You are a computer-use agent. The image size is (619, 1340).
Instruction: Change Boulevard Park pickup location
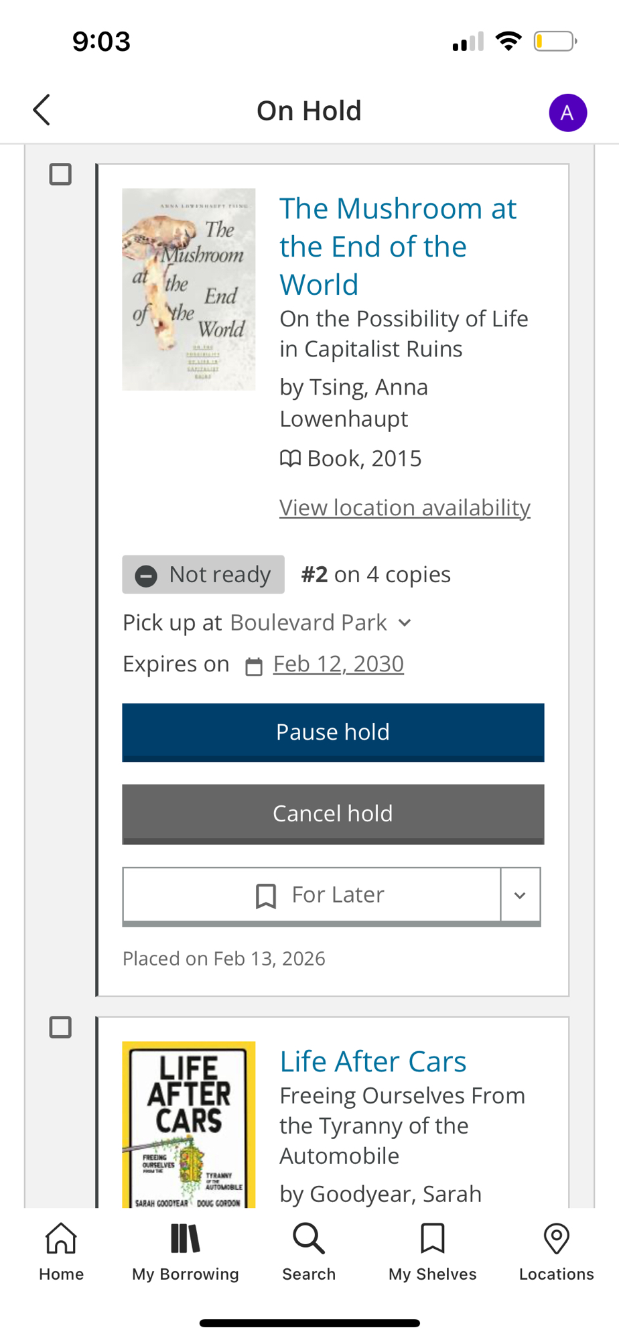click(x=320, y=623)
